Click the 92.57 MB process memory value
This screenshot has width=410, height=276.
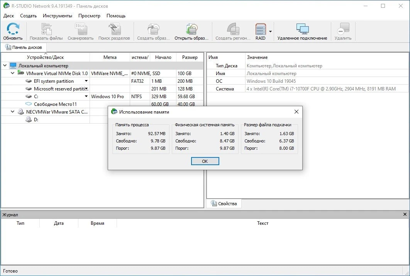pyautogui.click(x=157, y=134)
